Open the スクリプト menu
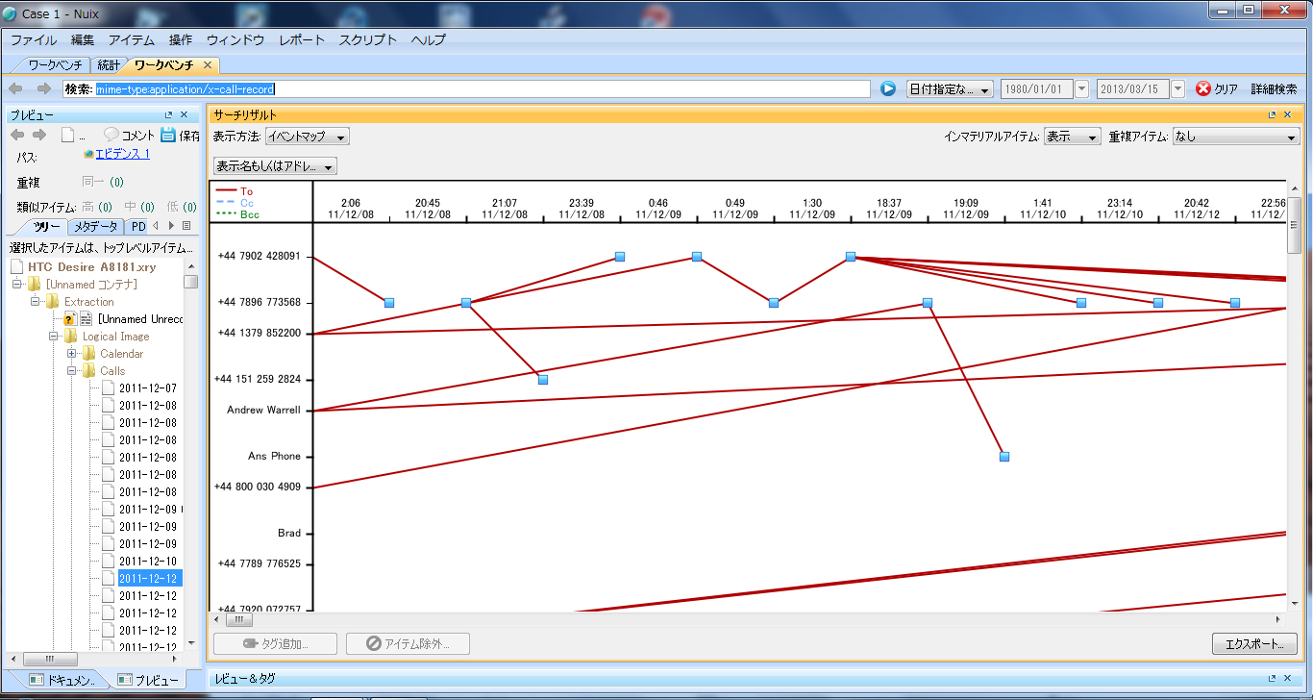Viewport: 1313px width, 700px height. tap(368, 40)
